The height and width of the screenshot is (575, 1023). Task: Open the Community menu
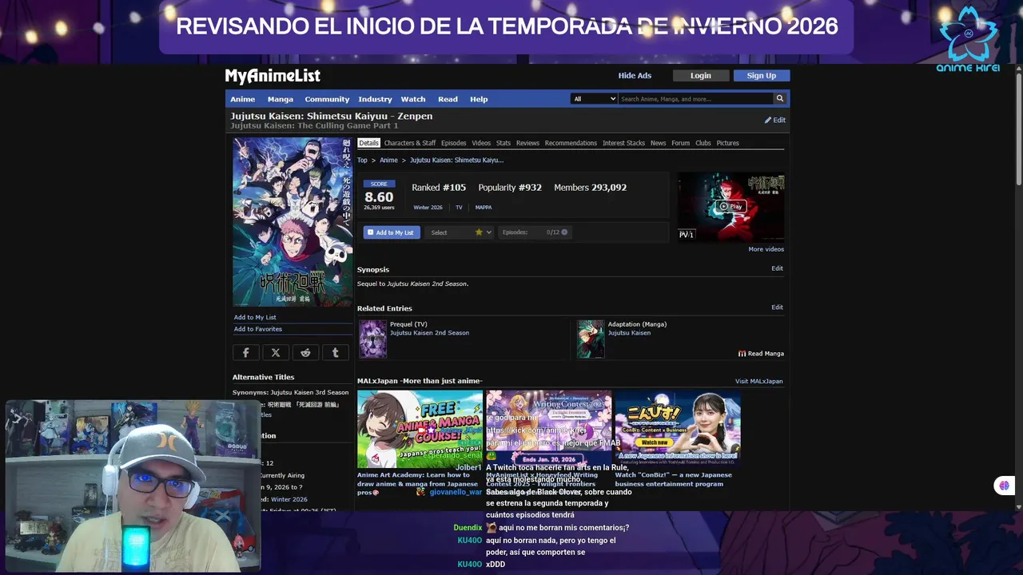click(x=327, y=99)
